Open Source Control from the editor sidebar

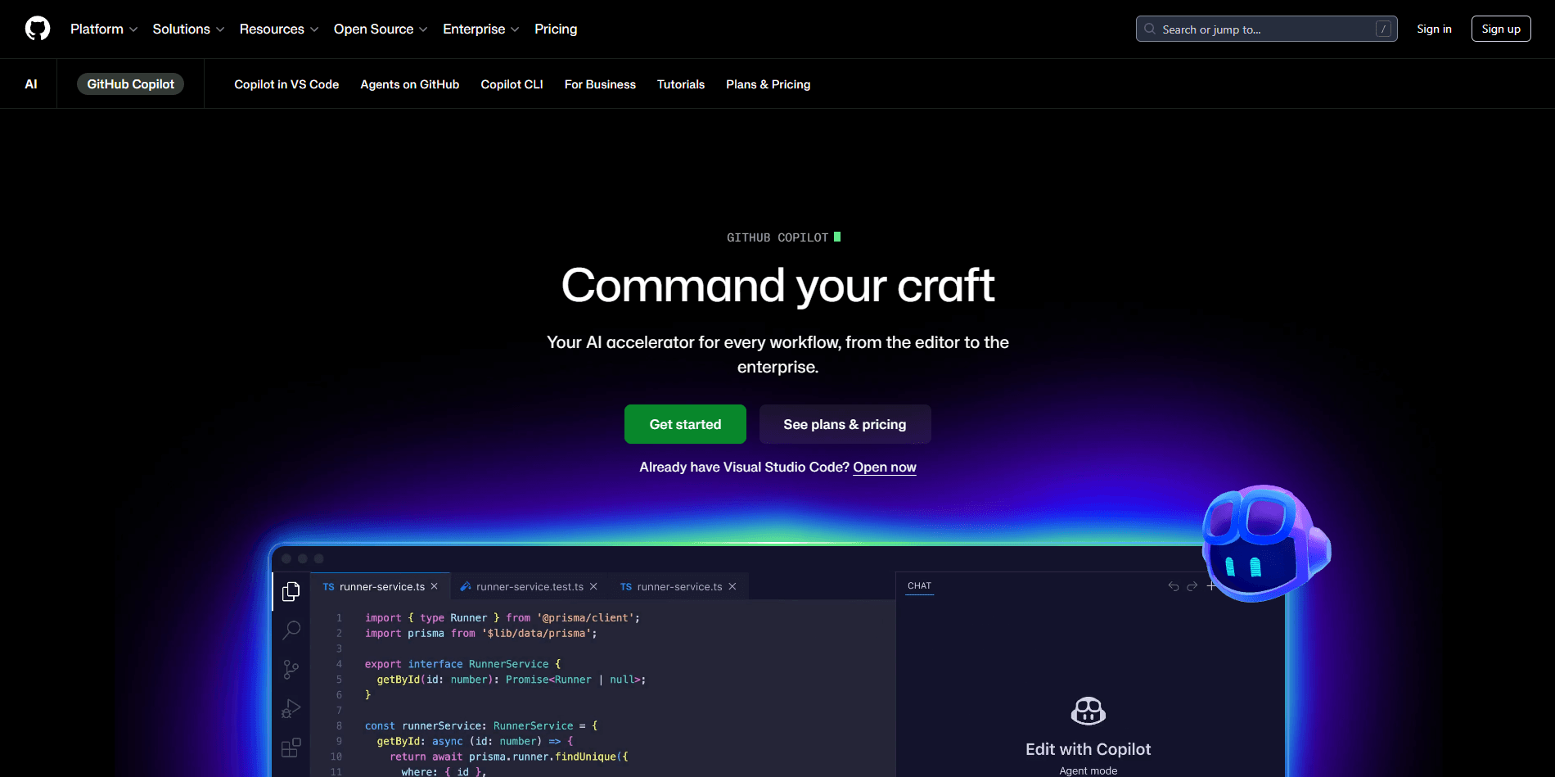click(x=291, y=669)
